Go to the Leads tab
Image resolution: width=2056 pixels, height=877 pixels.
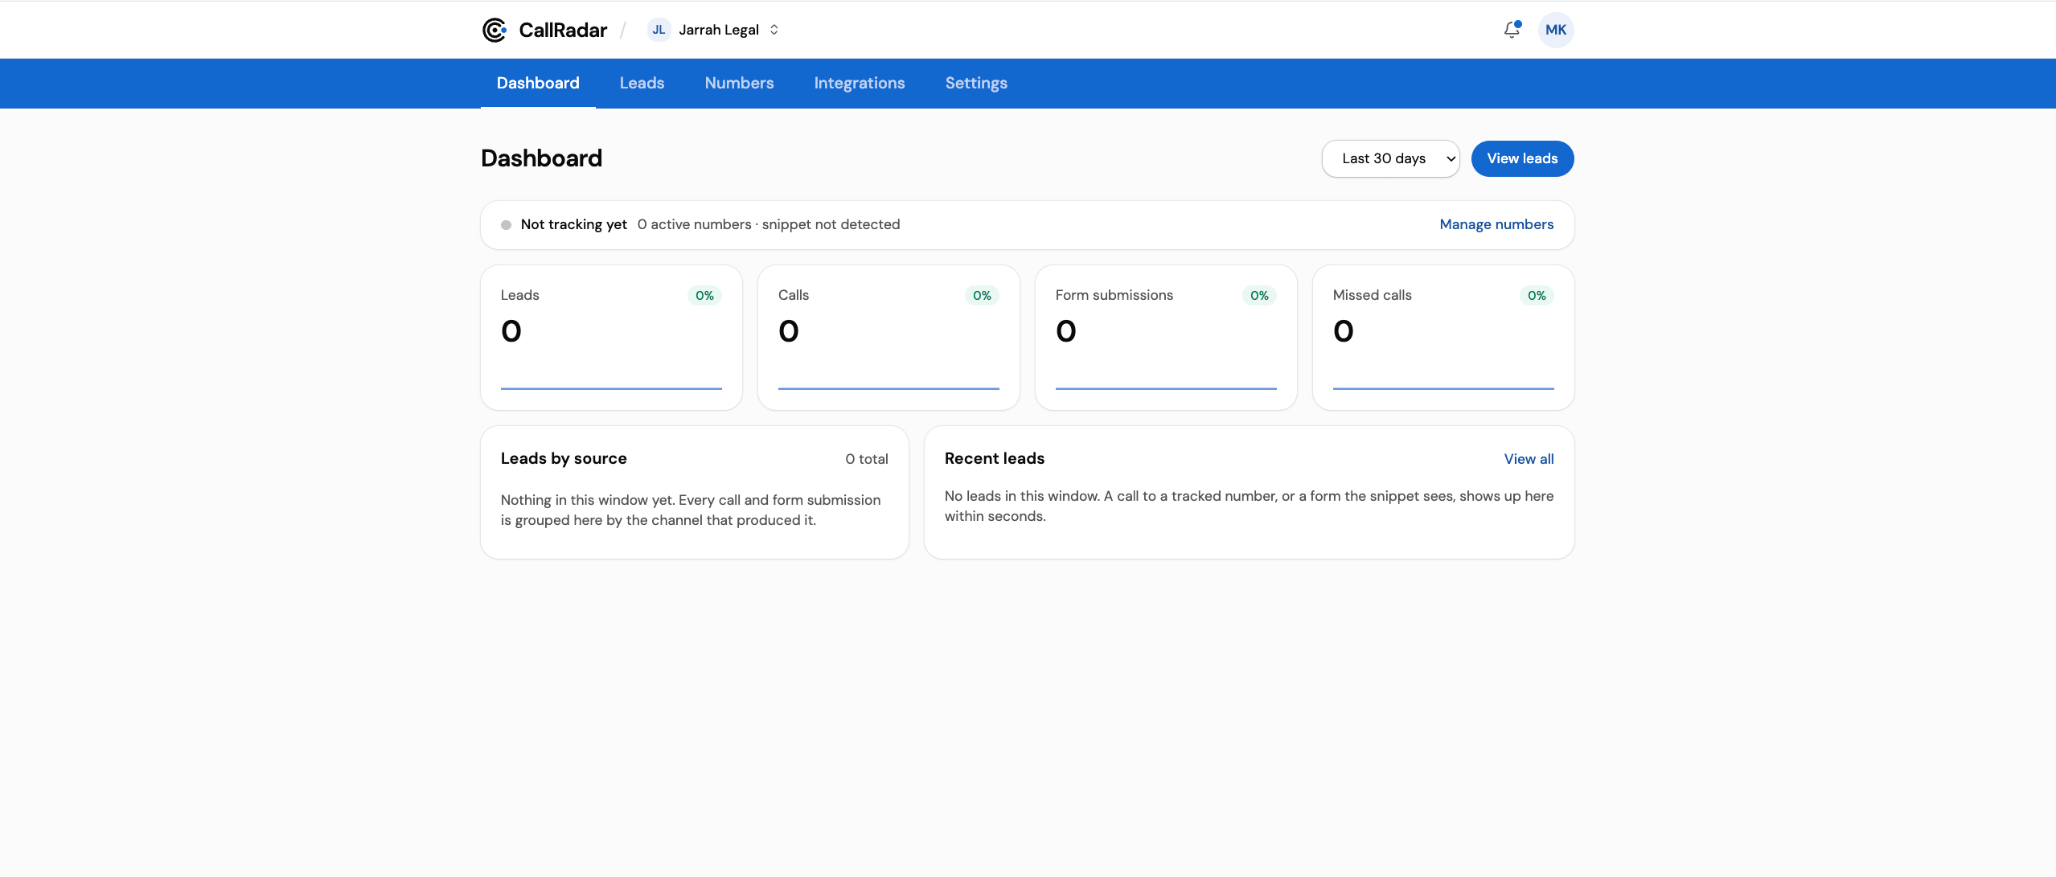[642, 83]
